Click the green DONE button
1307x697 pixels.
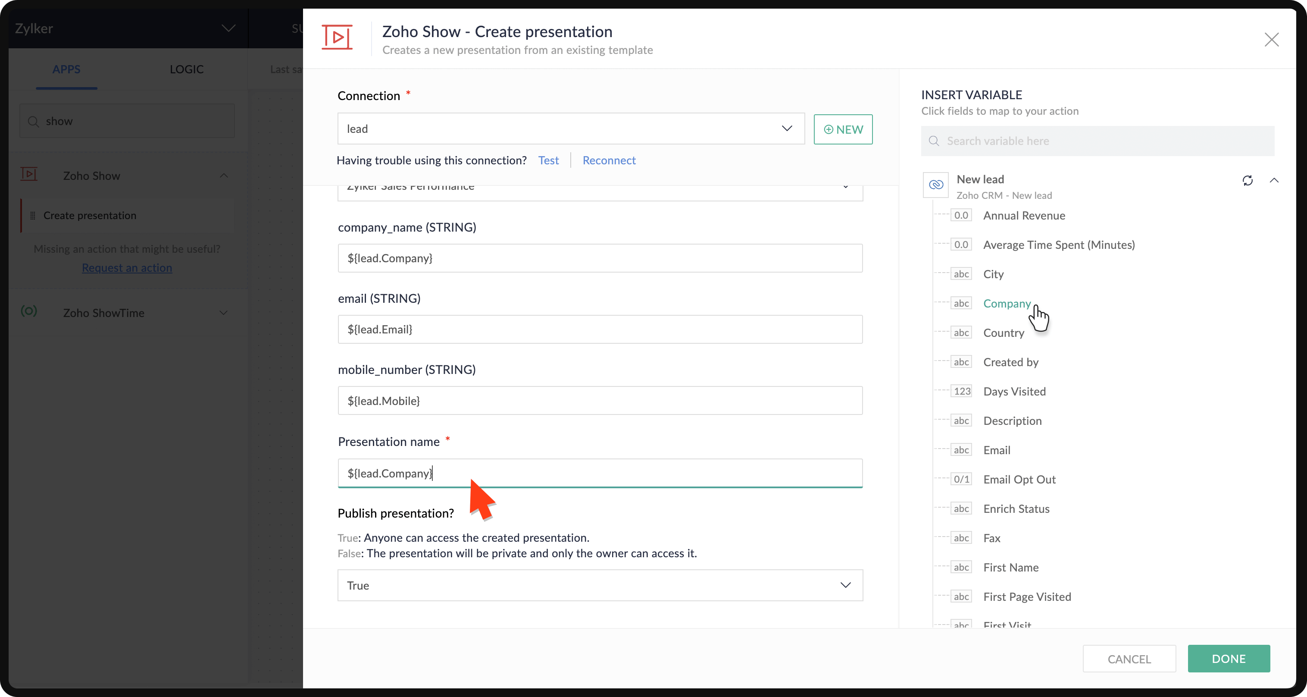pyautogui.click(x=1229, y=659)
